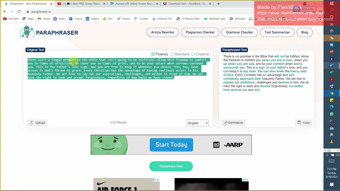This screenshot has width=340, height=191.
Task: Open the 10 Minute Mail bookmark
Action: pos(188,19)
